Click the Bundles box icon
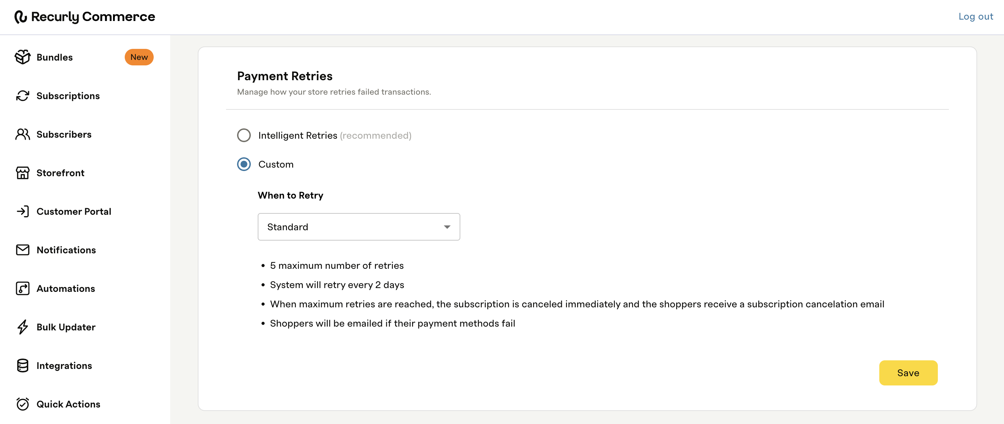 23,57
